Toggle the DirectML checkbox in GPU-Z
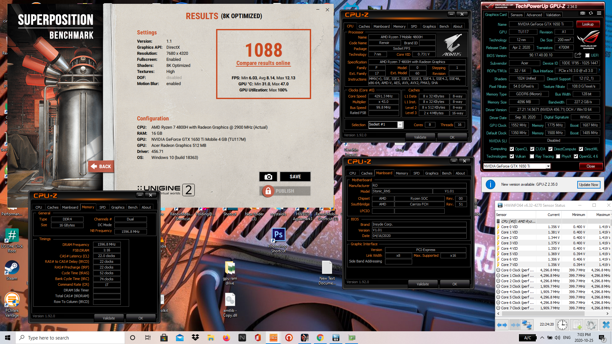Viewport: 612px width, 344px height. point(581,149)
